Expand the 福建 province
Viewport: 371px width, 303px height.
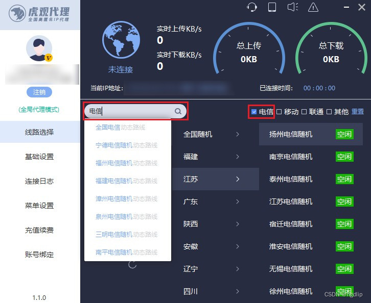(x=215, y=157)
